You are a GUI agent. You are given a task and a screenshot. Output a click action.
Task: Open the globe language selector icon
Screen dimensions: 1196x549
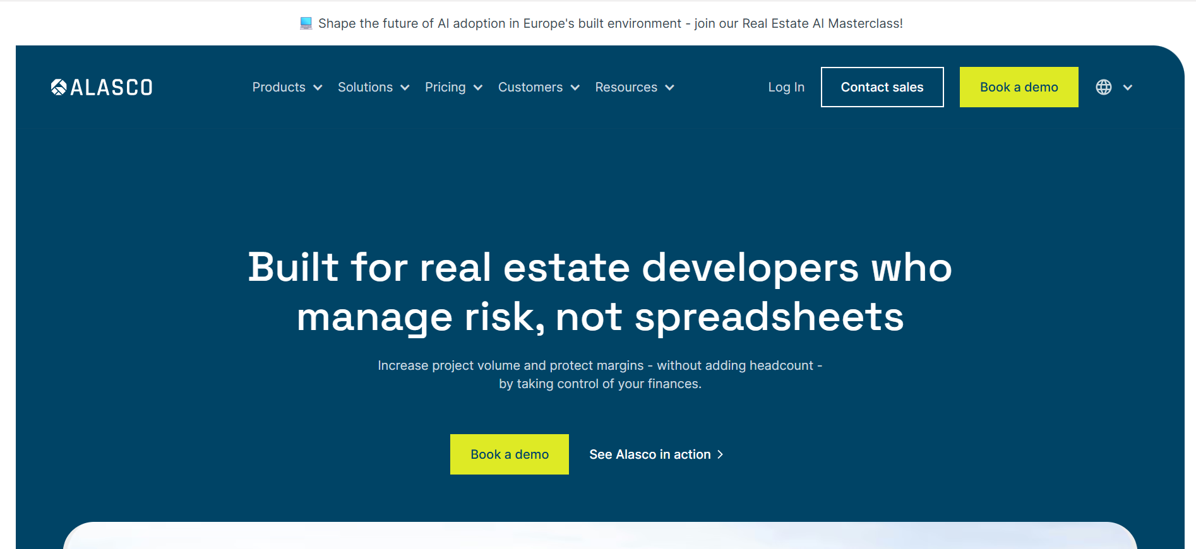[1104, 87]
